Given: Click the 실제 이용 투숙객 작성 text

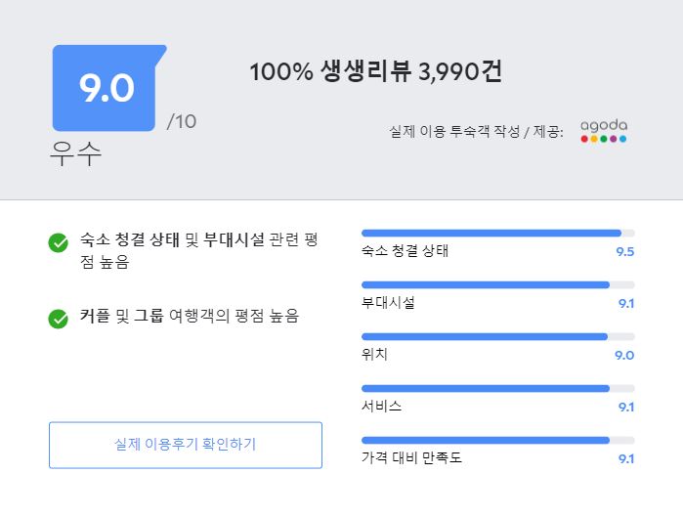Looking at the screenshot, I should pyautogui.click(x=454, y=131).
